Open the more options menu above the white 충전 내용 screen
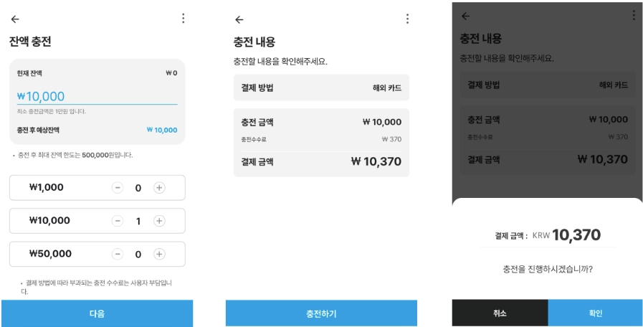Viewport: 643px width, 327px height. (x=407, y=19)
